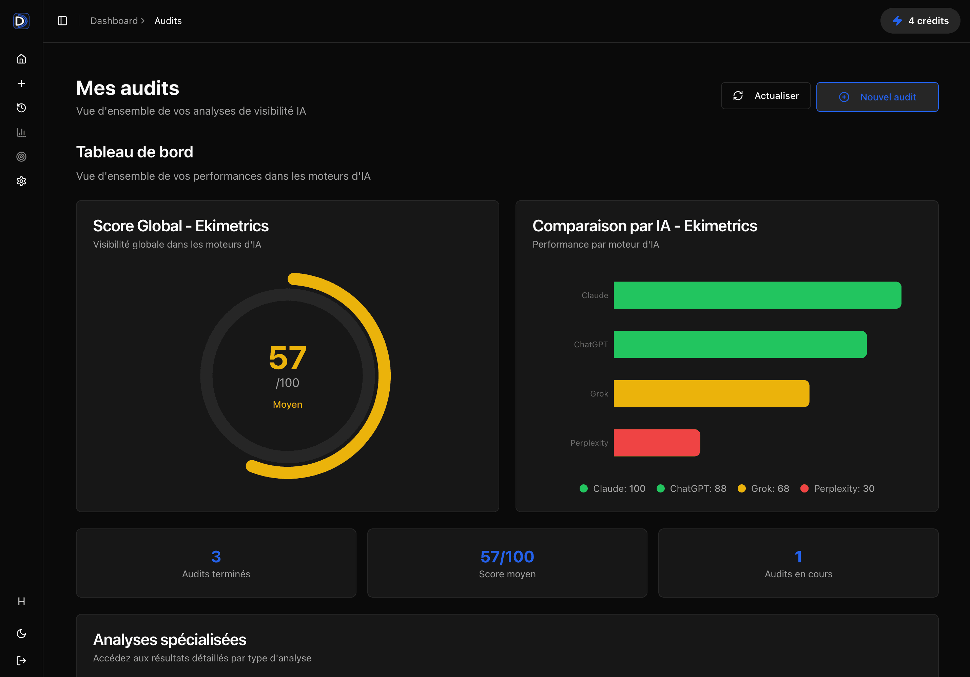Screen dimensions: 970x677
Task: Expand the Dashboard breadcrumb chevron
Action: pyautogui.click(x=143, y=20)
